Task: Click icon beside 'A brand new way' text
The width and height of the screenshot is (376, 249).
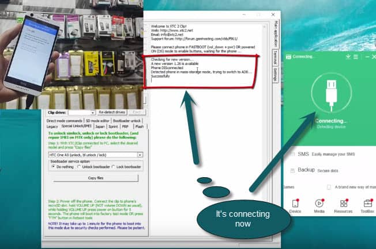Action: pyautogui.click(x=329, y=187)
